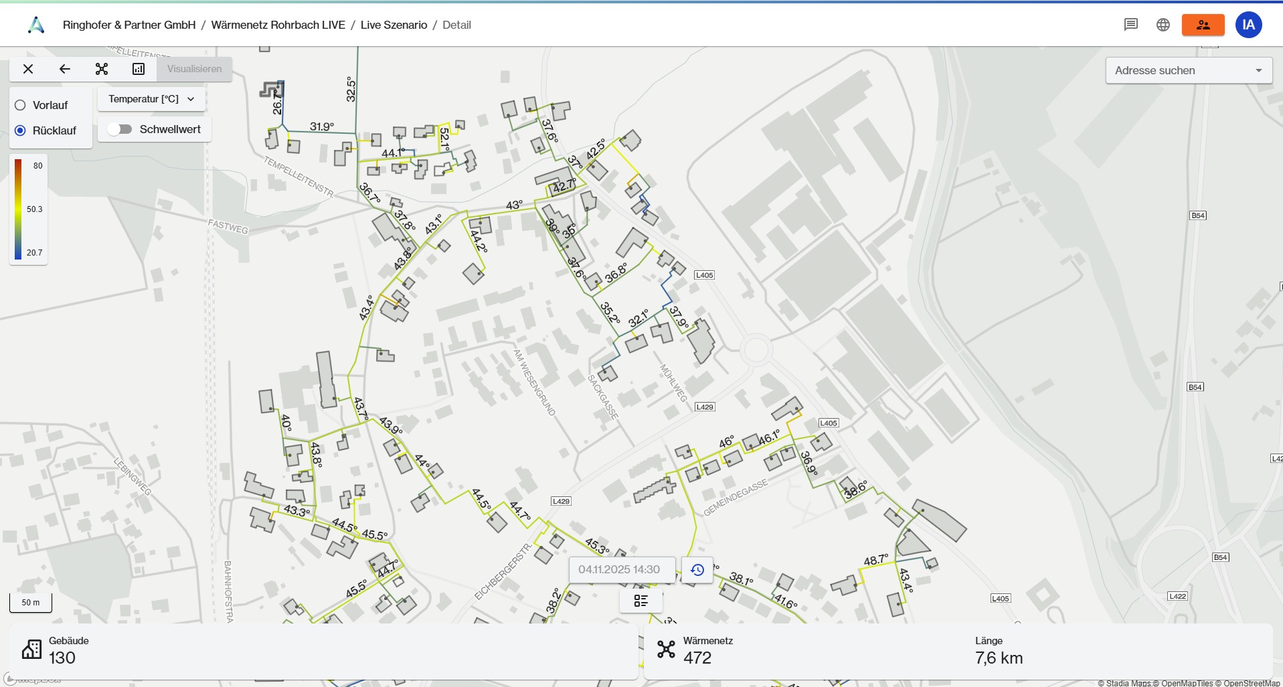
Task: Click Ringhofer & Partner GmbH breadcrumb link
Action: coord(129,25)
